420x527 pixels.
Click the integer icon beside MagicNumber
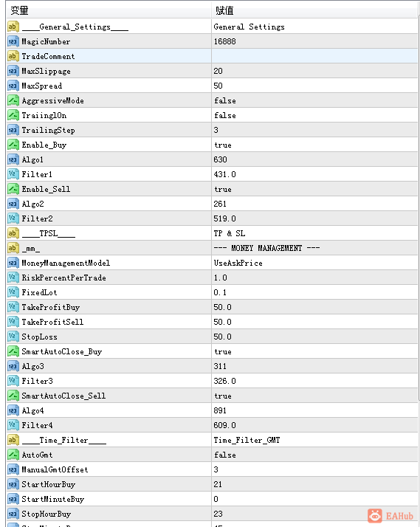coord(13,41)
